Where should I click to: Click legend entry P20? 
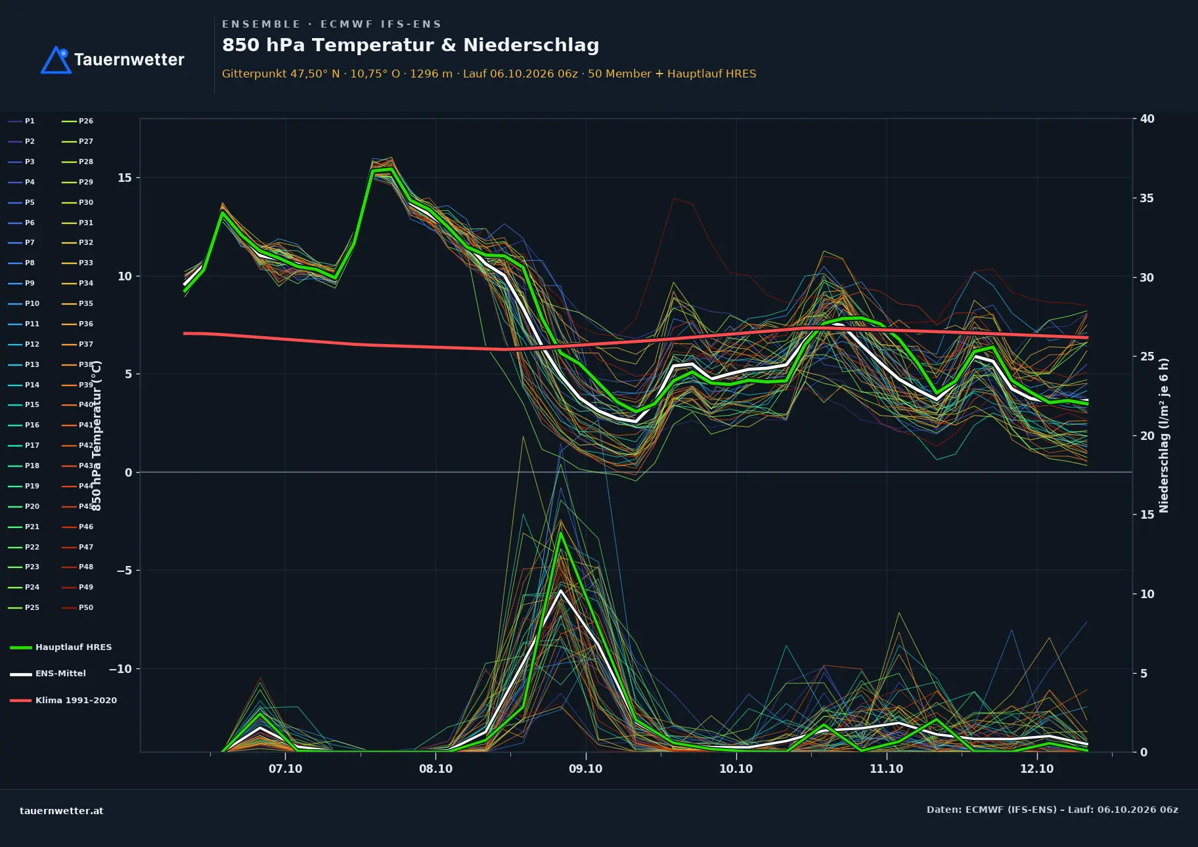tap(24, 507)
